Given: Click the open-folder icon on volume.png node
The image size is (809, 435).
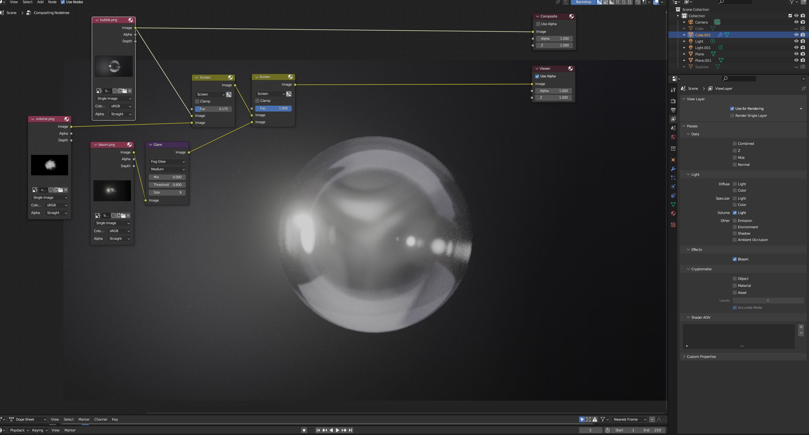Looking at the screenshot, I should (60, 190).
